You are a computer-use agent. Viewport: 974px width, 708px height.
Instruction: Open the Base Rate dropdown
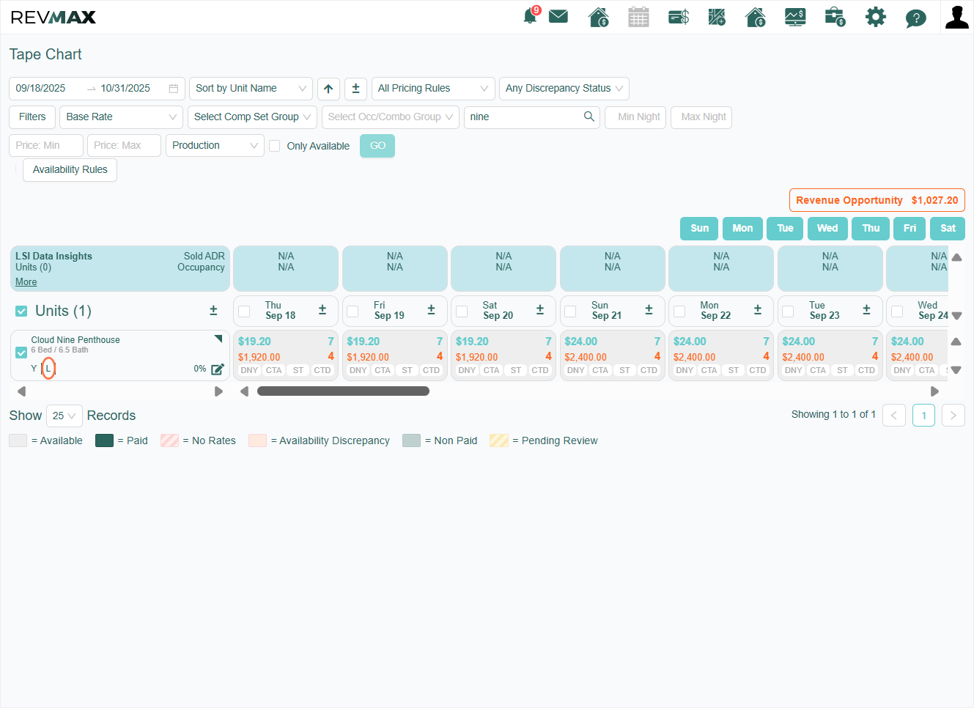click(x=121, y=117)
